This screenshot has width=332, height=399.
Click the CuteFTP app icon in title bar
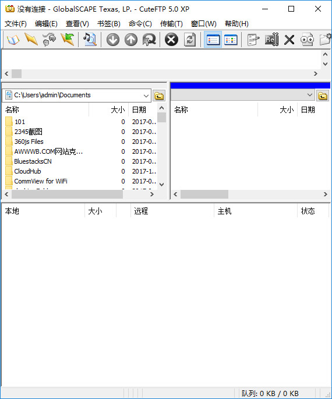coord(10,9)
